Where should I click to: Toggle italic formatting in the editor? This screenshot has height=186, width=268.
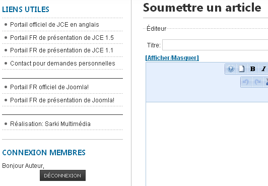[x=263, y=69]
